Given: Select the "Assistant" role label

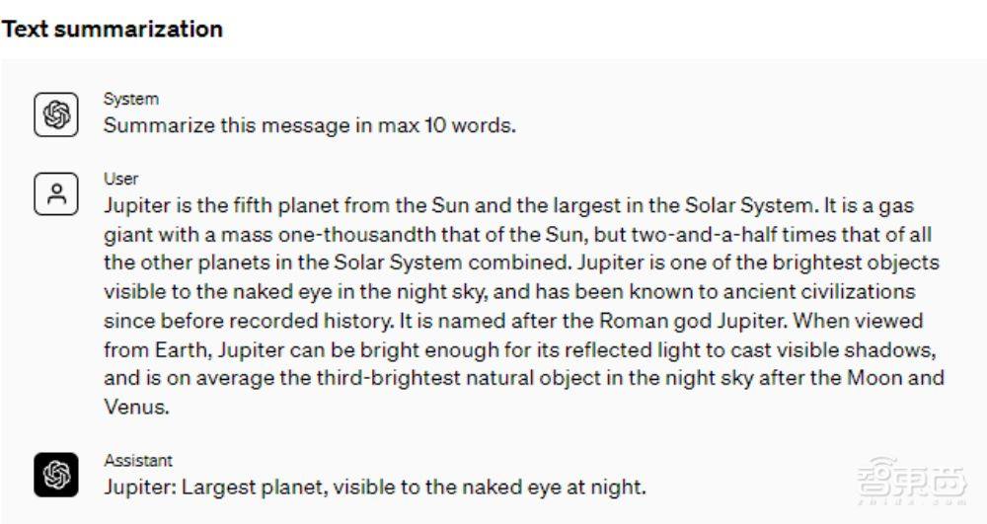Looking at the screenshot, I should click(x=137, y=460).
